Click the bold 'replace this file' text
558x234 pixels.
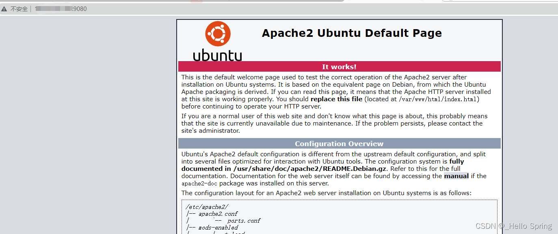pyautogui.click(x=336, y=99)
